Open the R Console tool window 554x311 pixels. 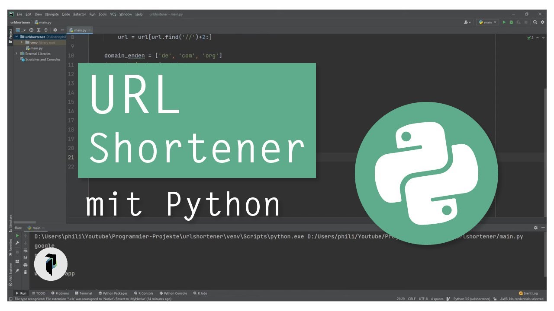point(144,293)
